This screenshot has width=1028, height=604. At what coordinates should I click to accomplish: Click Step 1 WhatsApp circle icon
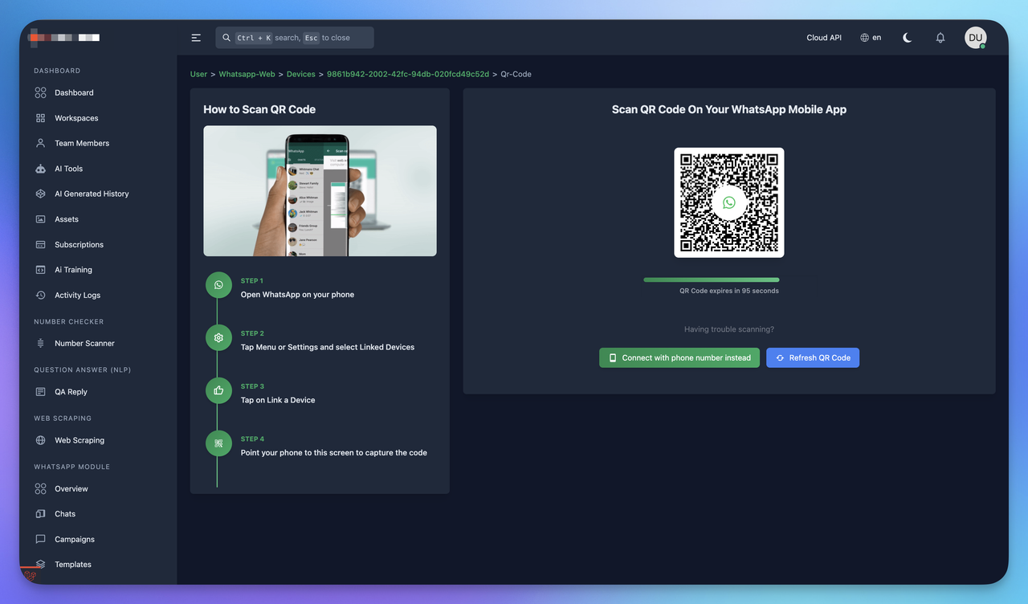pyautogui.click(x=218, y=285)
